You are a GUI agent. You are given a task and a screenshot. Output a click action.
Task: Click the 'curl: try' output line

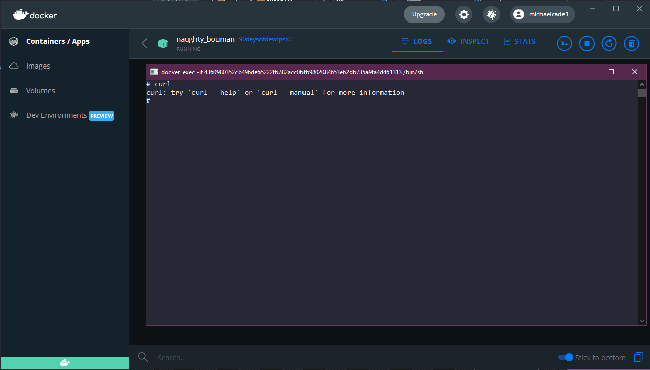pos(275,93)
